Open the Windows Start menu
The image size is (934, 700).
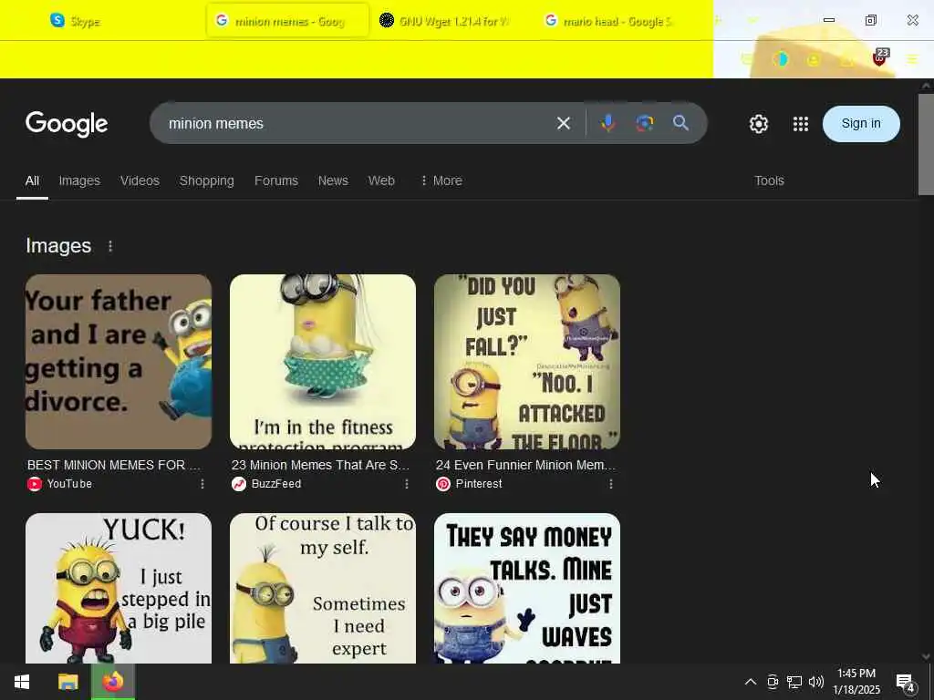(22, 682)
